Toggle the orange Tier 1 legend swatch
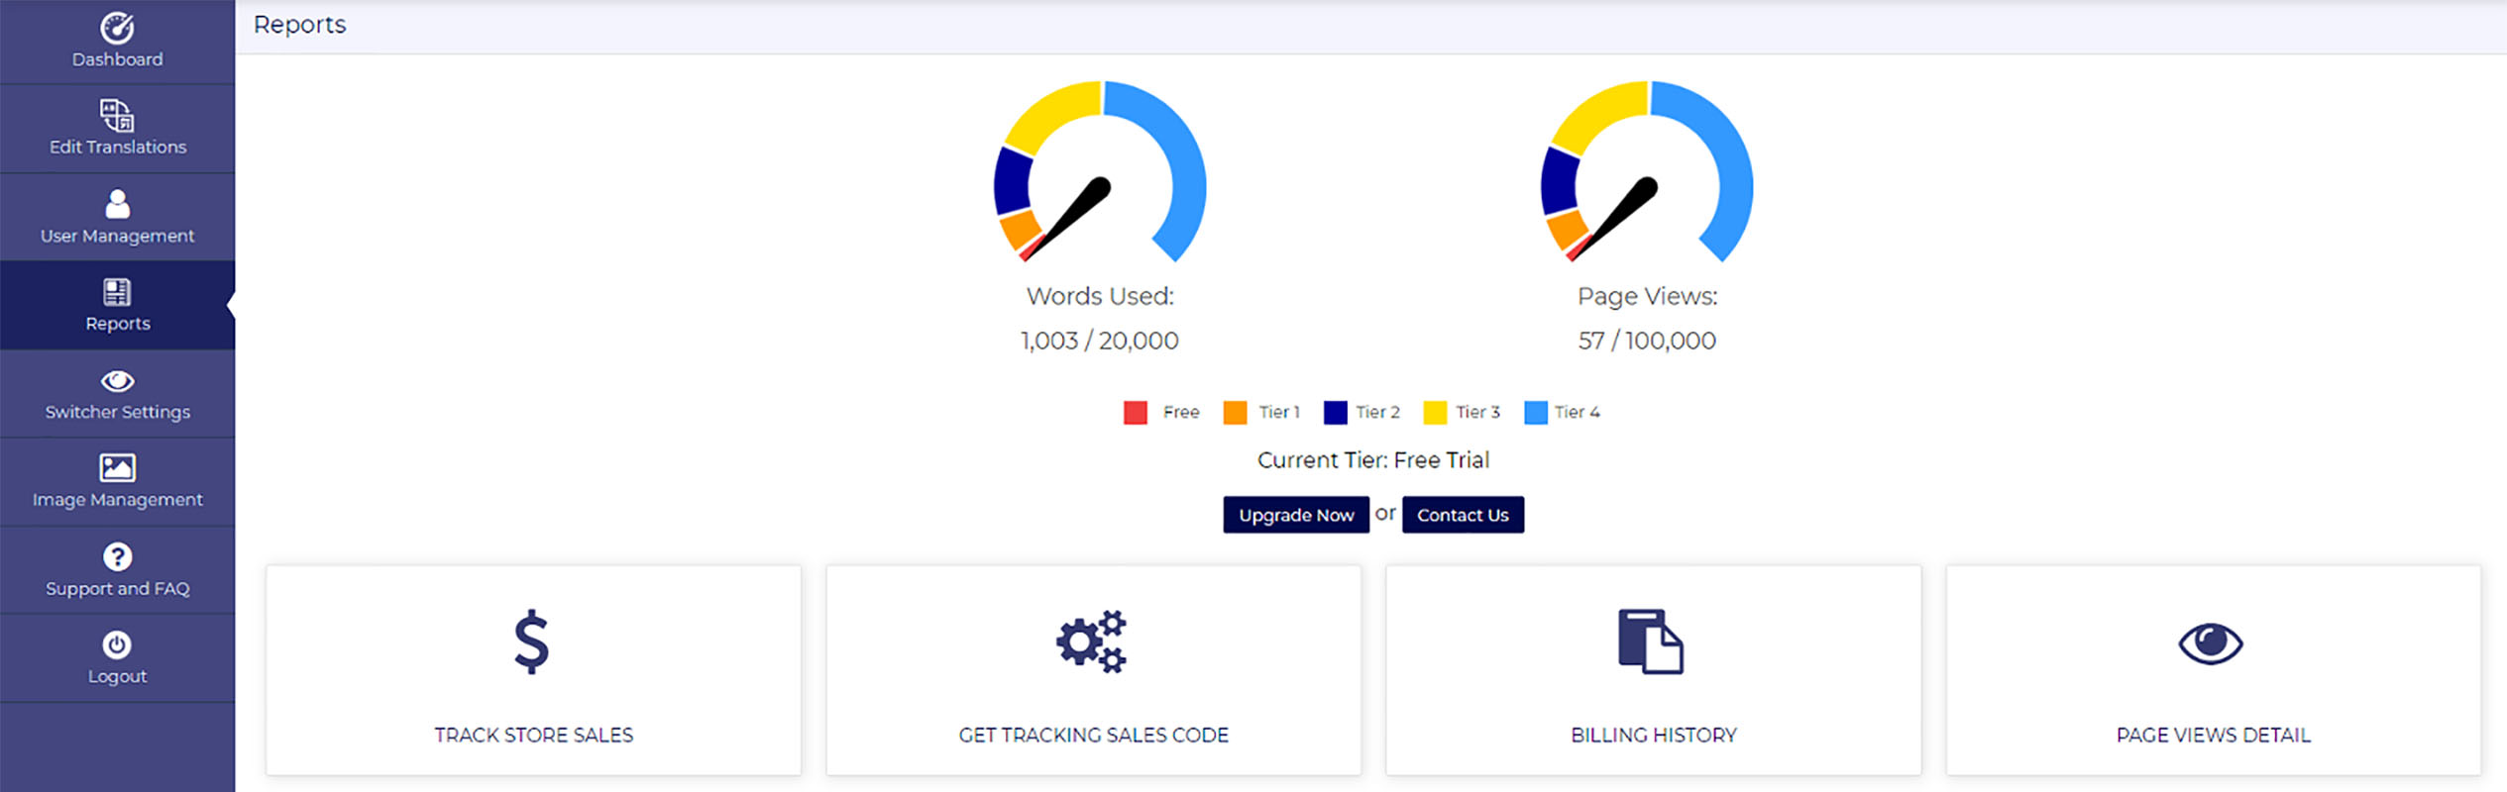The height and width of the screenshot is (792, 2507). click(1235, 413)
